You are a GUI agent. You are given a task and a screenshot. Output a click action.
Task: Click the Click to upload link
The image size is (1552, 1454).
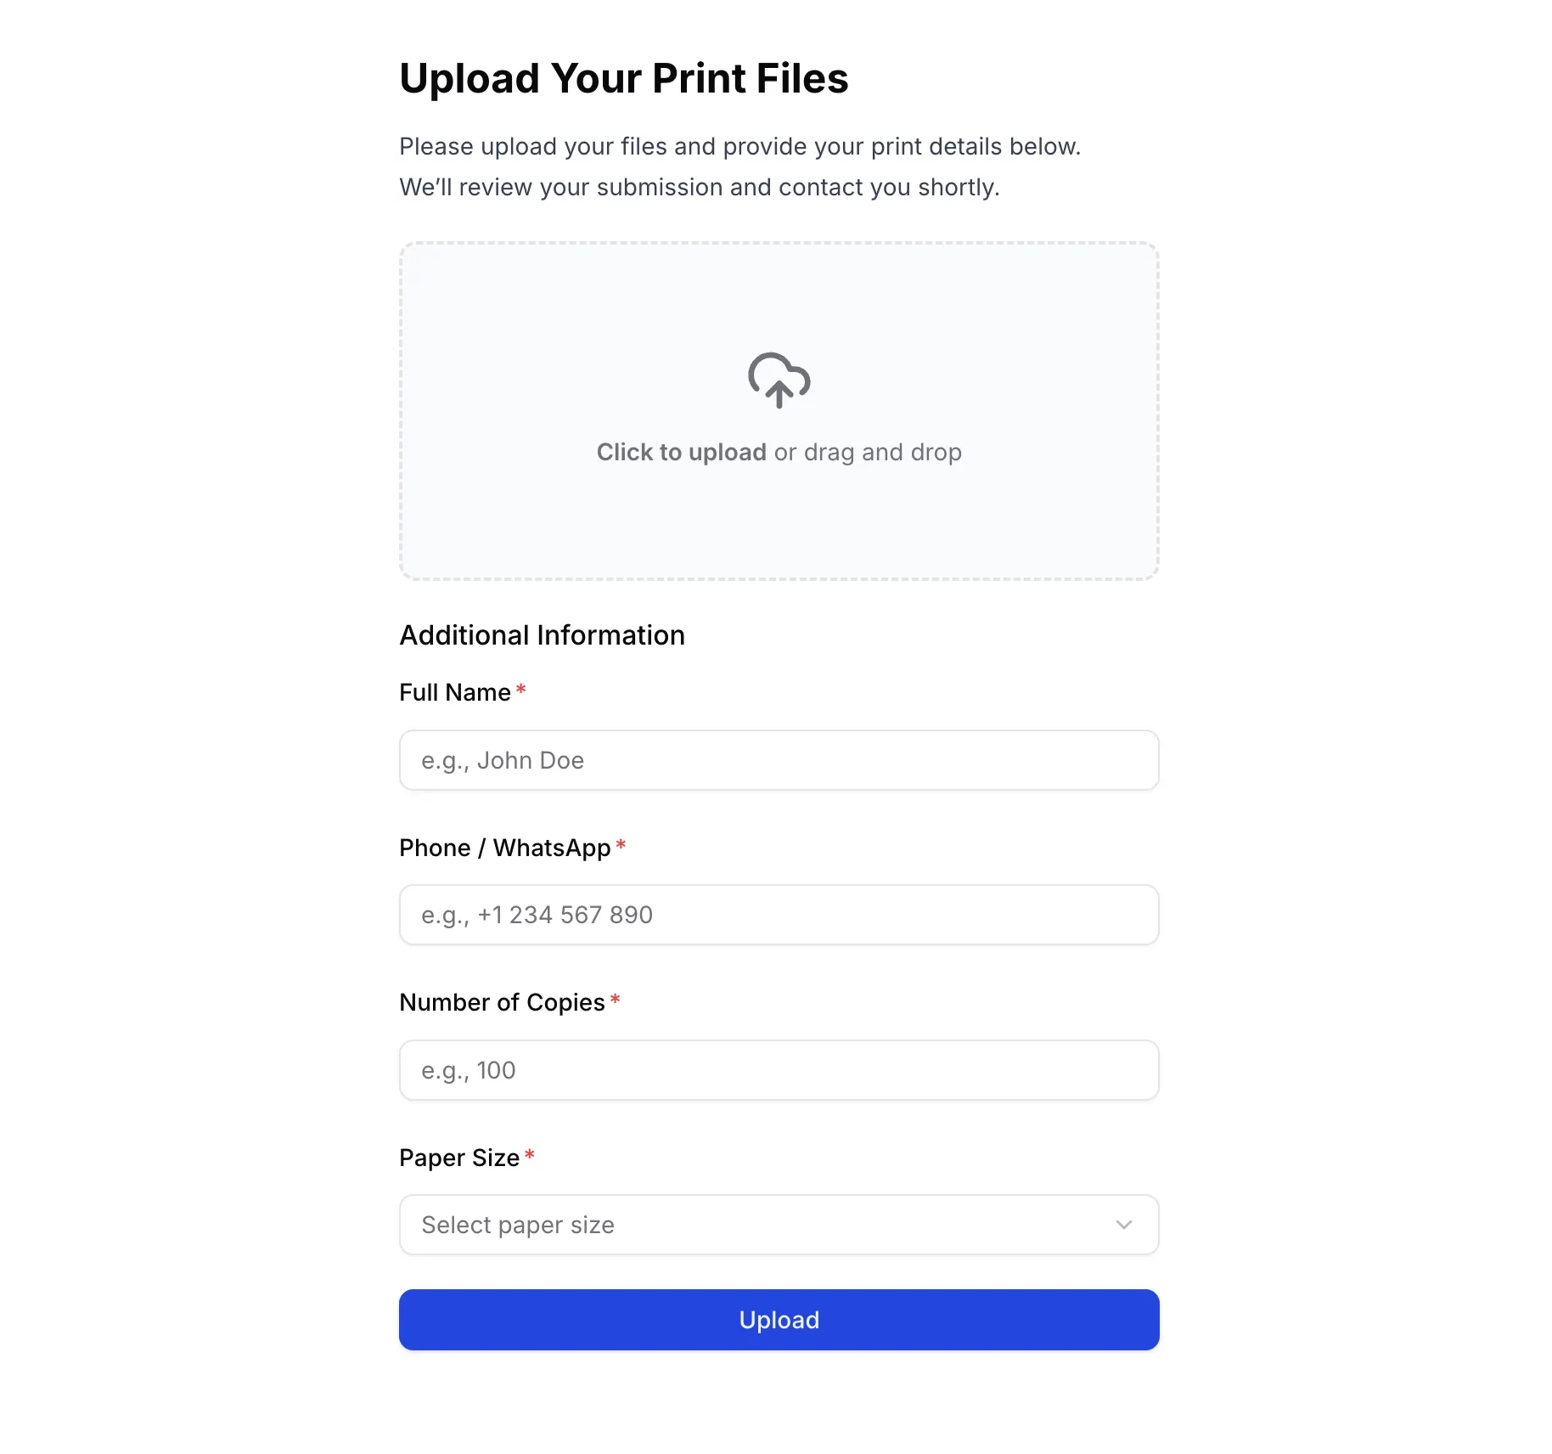pyautogui.click(x=681, y=451)
